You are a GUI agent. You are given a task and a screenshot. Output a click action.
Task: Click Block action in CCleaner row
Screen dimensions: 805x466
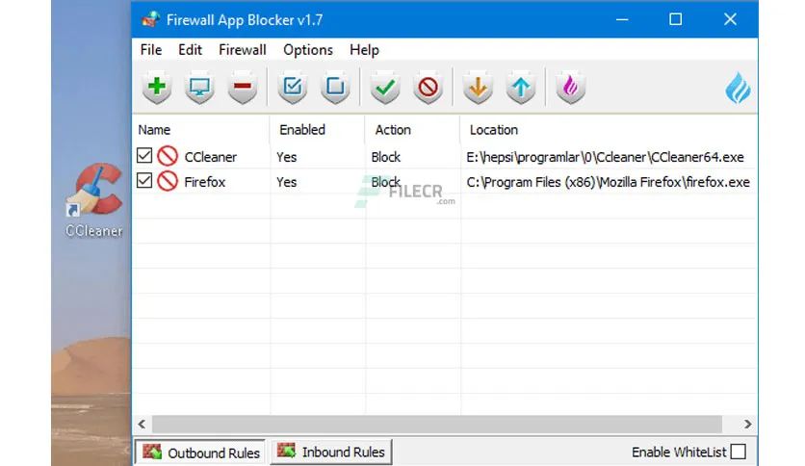pyautogui.click(x=385, y=157)
